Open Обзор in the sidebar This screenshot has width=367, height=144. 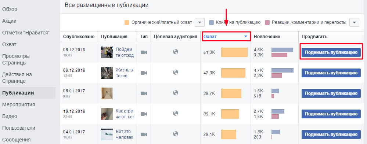(10, 9)
